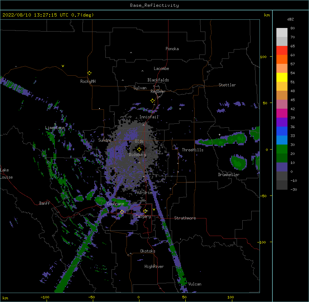
Task: Pick the red 60–65 dBZ legend swatch
Action: pyautogui.click(x=282, y=51)
